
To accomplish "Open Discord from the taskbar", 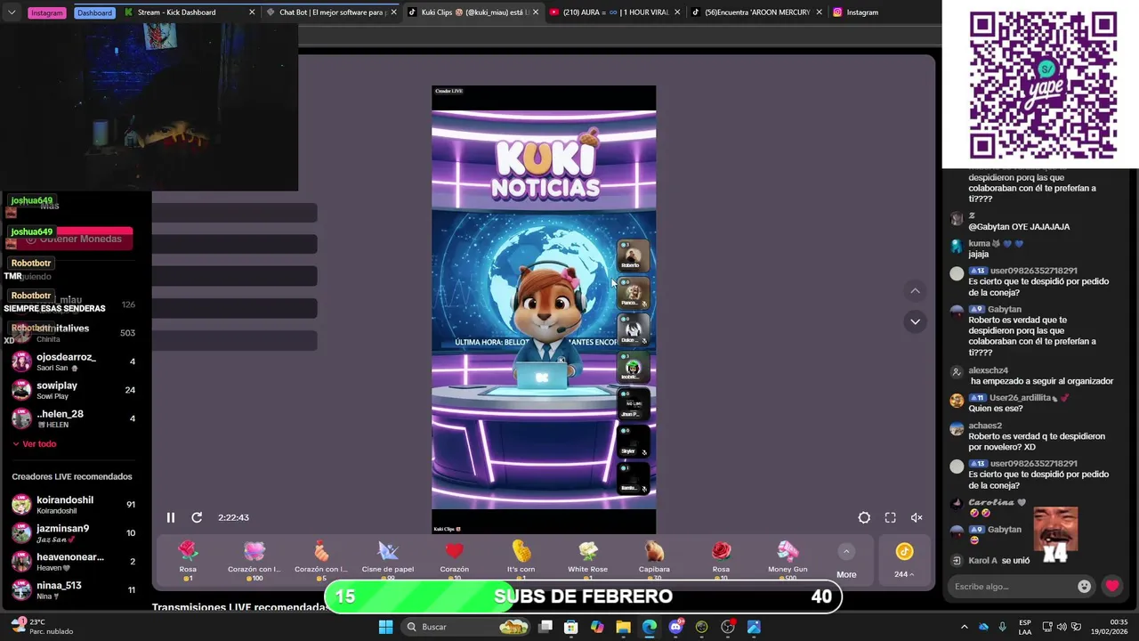I will [x=675, y=627].
